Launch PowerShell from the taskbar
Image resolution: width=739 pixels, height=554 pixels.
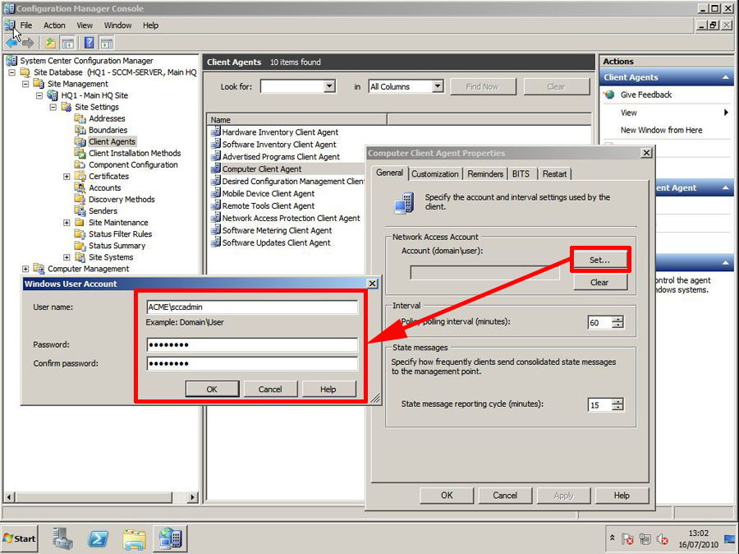99,538
